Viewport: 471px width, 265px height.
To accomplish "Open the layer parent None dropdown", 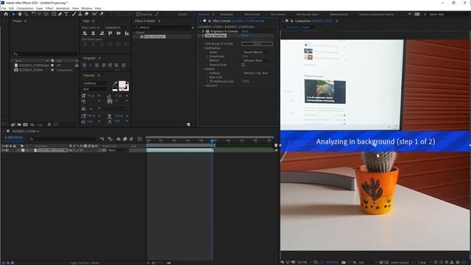I will pos(118,150).
